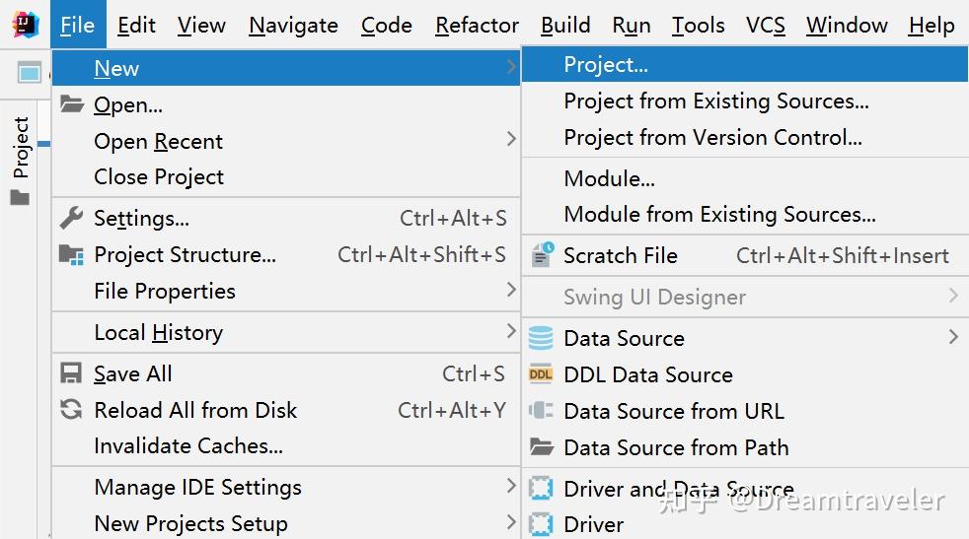This screenshot has width=969, height=539.
Task: Click the Scratch File icon
Action: point(542,255)
